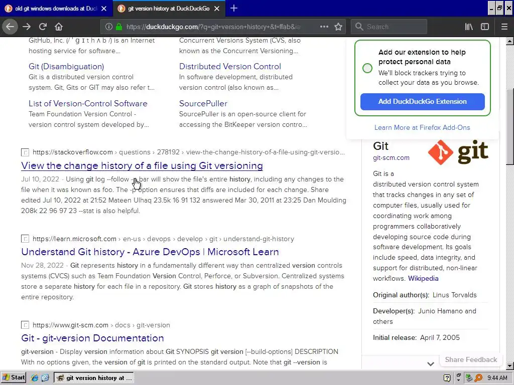Open Git (Disambiguation) link

(x=66, y=67)
